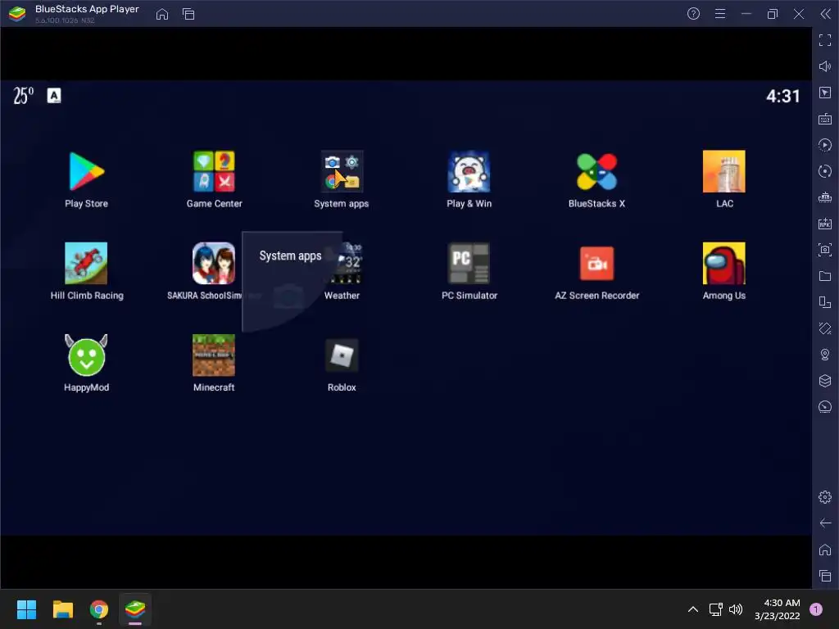Open the BlueStacks hamburger menu
The width and height of the screenshot is (839, 629).
pyautogui.click(x=720, y=14)
